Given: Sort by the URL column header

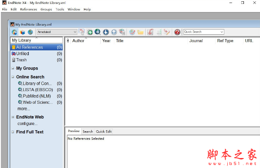Looking at the screenshot, I should tap(252, 41).
